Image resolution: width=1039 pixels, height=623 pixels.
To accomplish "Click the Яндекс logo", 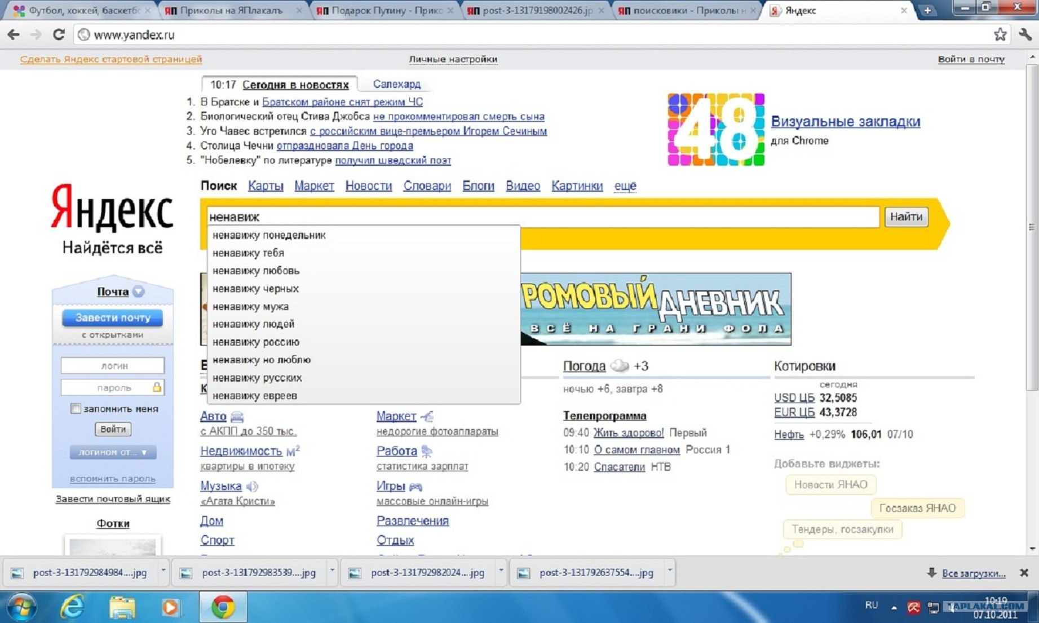I will tap(112, 207).
